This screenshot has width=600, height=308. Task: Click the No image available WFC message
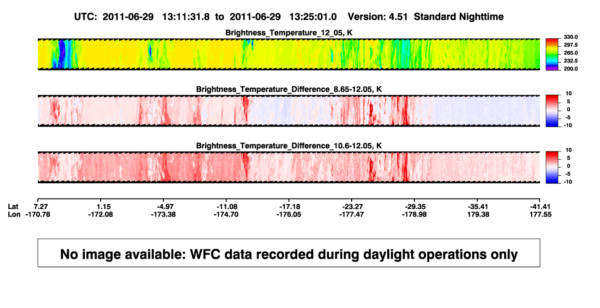[289, 254]
